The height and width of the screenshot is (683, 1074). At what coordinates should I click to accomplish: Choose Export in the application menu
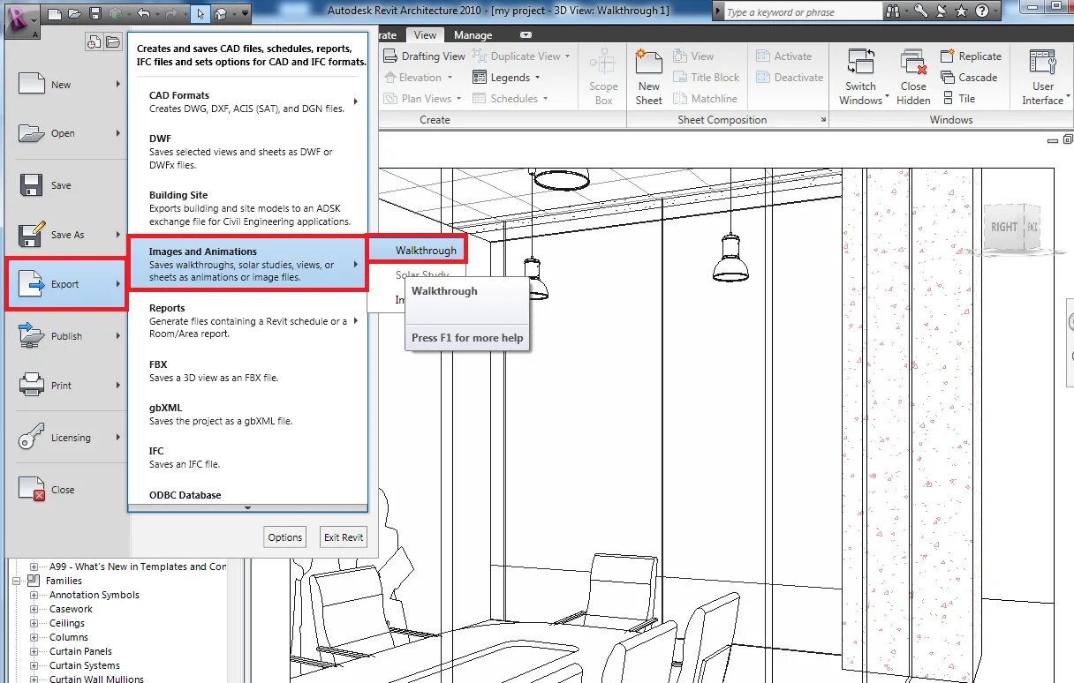[x=66, y=284]
